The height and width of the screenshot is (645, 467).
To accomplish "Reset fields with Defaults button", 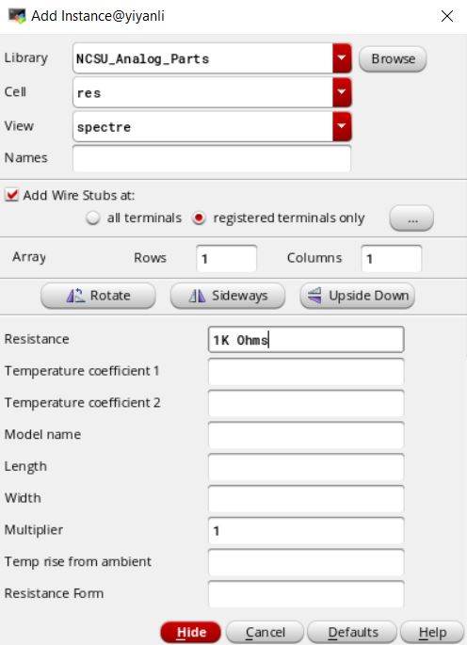I will [x=352, y=632].
